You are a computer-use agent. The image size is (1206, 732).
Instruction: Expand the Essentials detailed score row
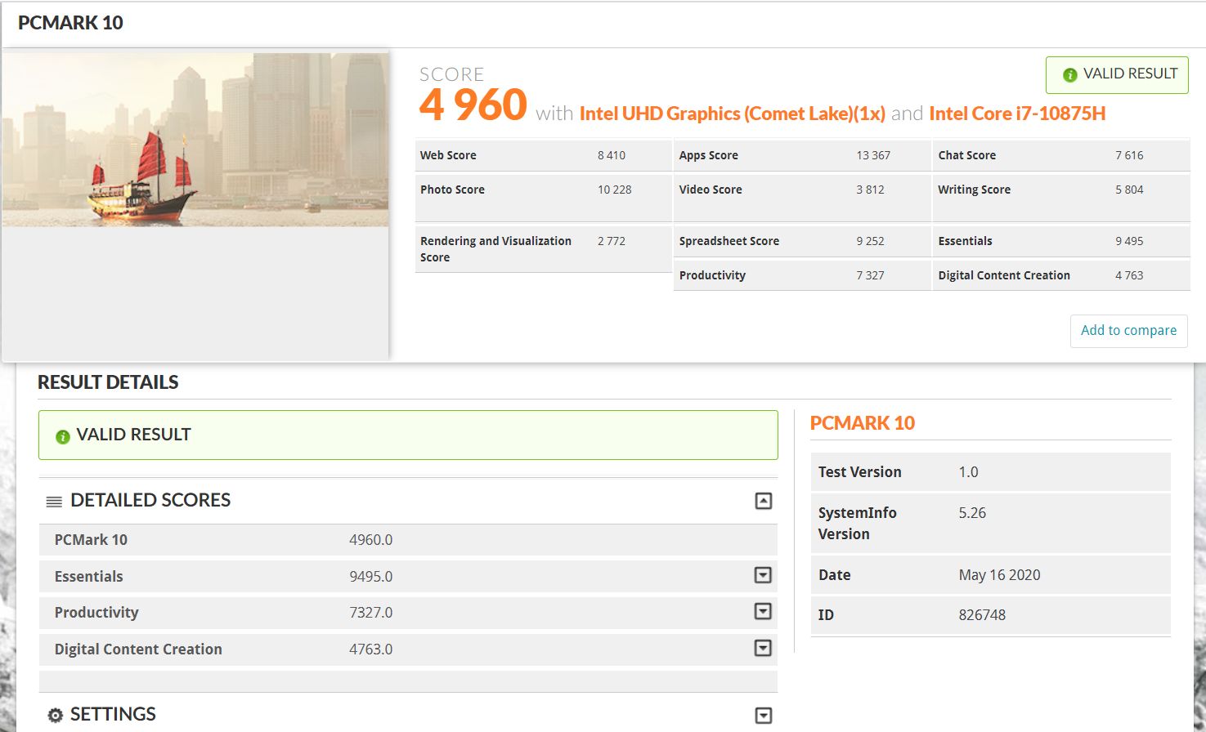point(763,575)
